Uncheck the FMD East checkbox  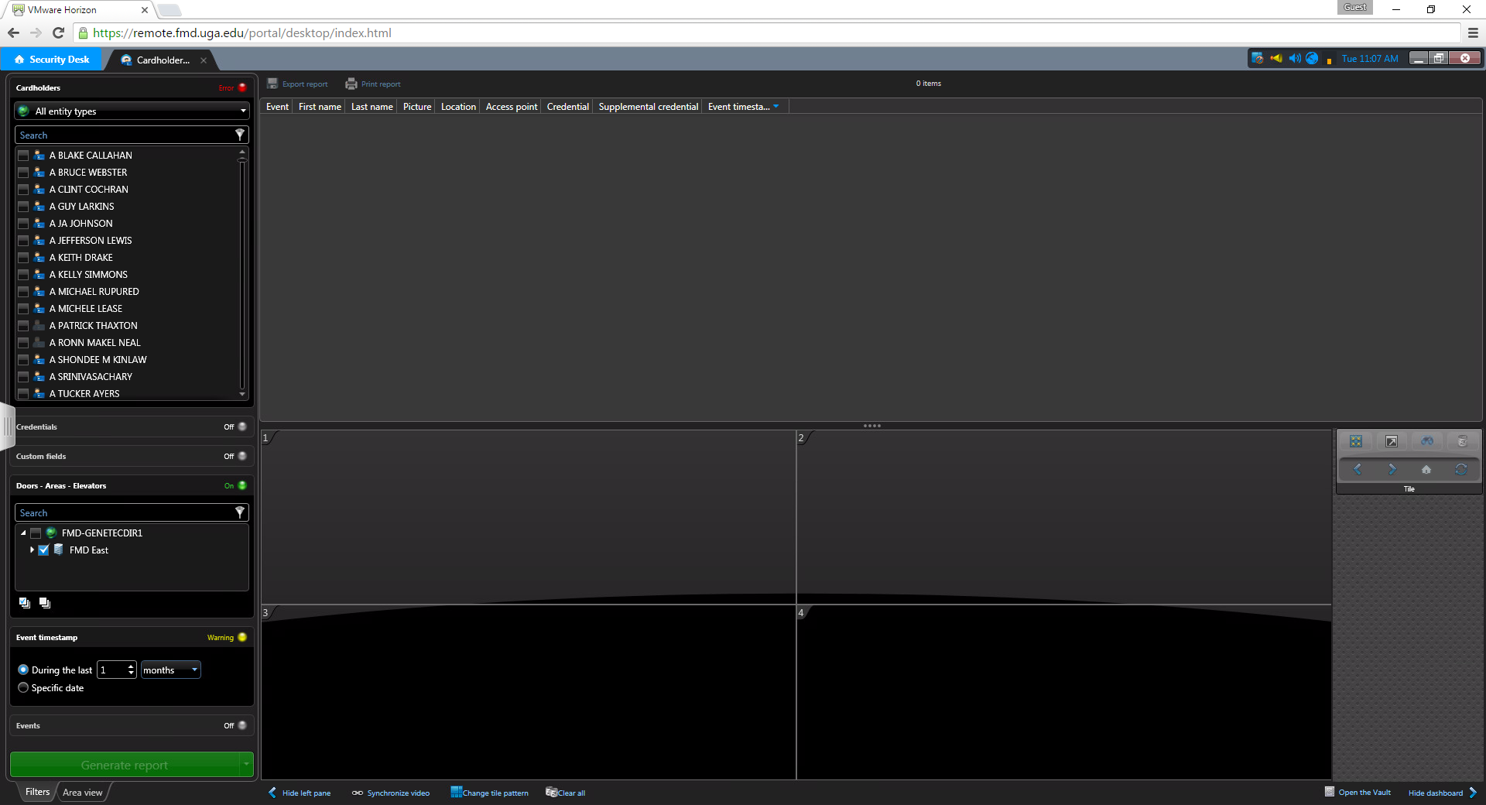(43, 550)
